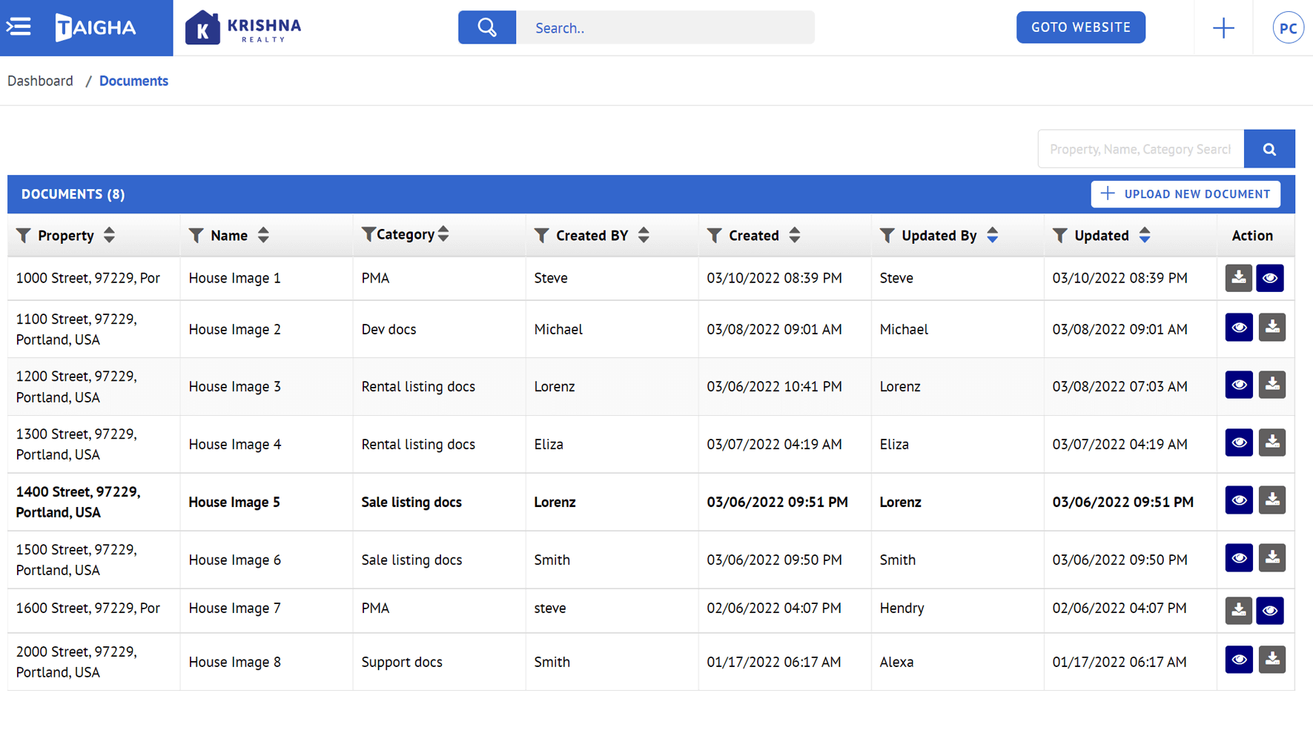Screen dimensions: 1313x733
Task: Click the Dev docs category cell
Action: pos(439,329)
